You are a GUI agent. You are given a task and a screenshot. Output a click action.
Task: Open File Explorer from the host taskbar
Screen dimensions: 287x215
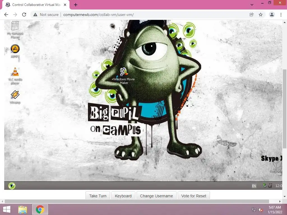click(x=23, y=209)
